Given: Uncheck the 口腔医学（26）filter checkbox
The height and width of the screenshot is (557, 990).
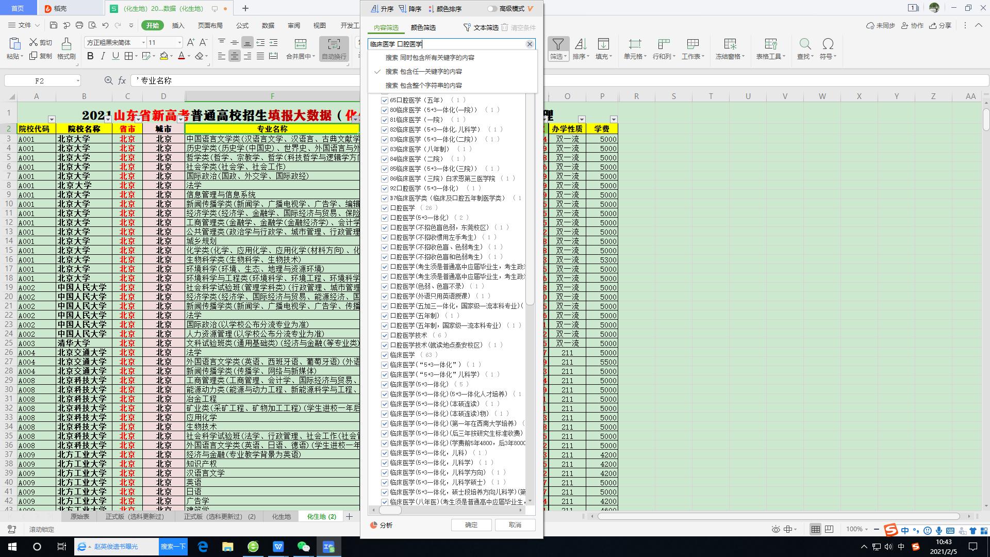Looking at the screenshot, I should tap(385, 208).
